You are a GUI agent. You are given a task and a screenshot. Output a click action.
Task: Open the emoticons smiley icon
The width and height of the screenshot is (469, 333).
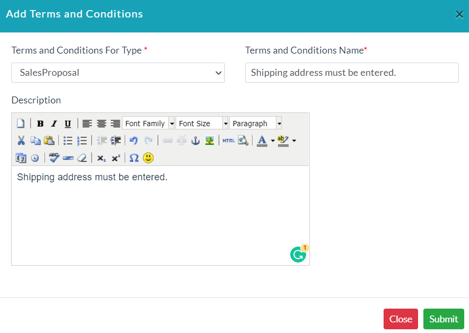click(148, 158)
